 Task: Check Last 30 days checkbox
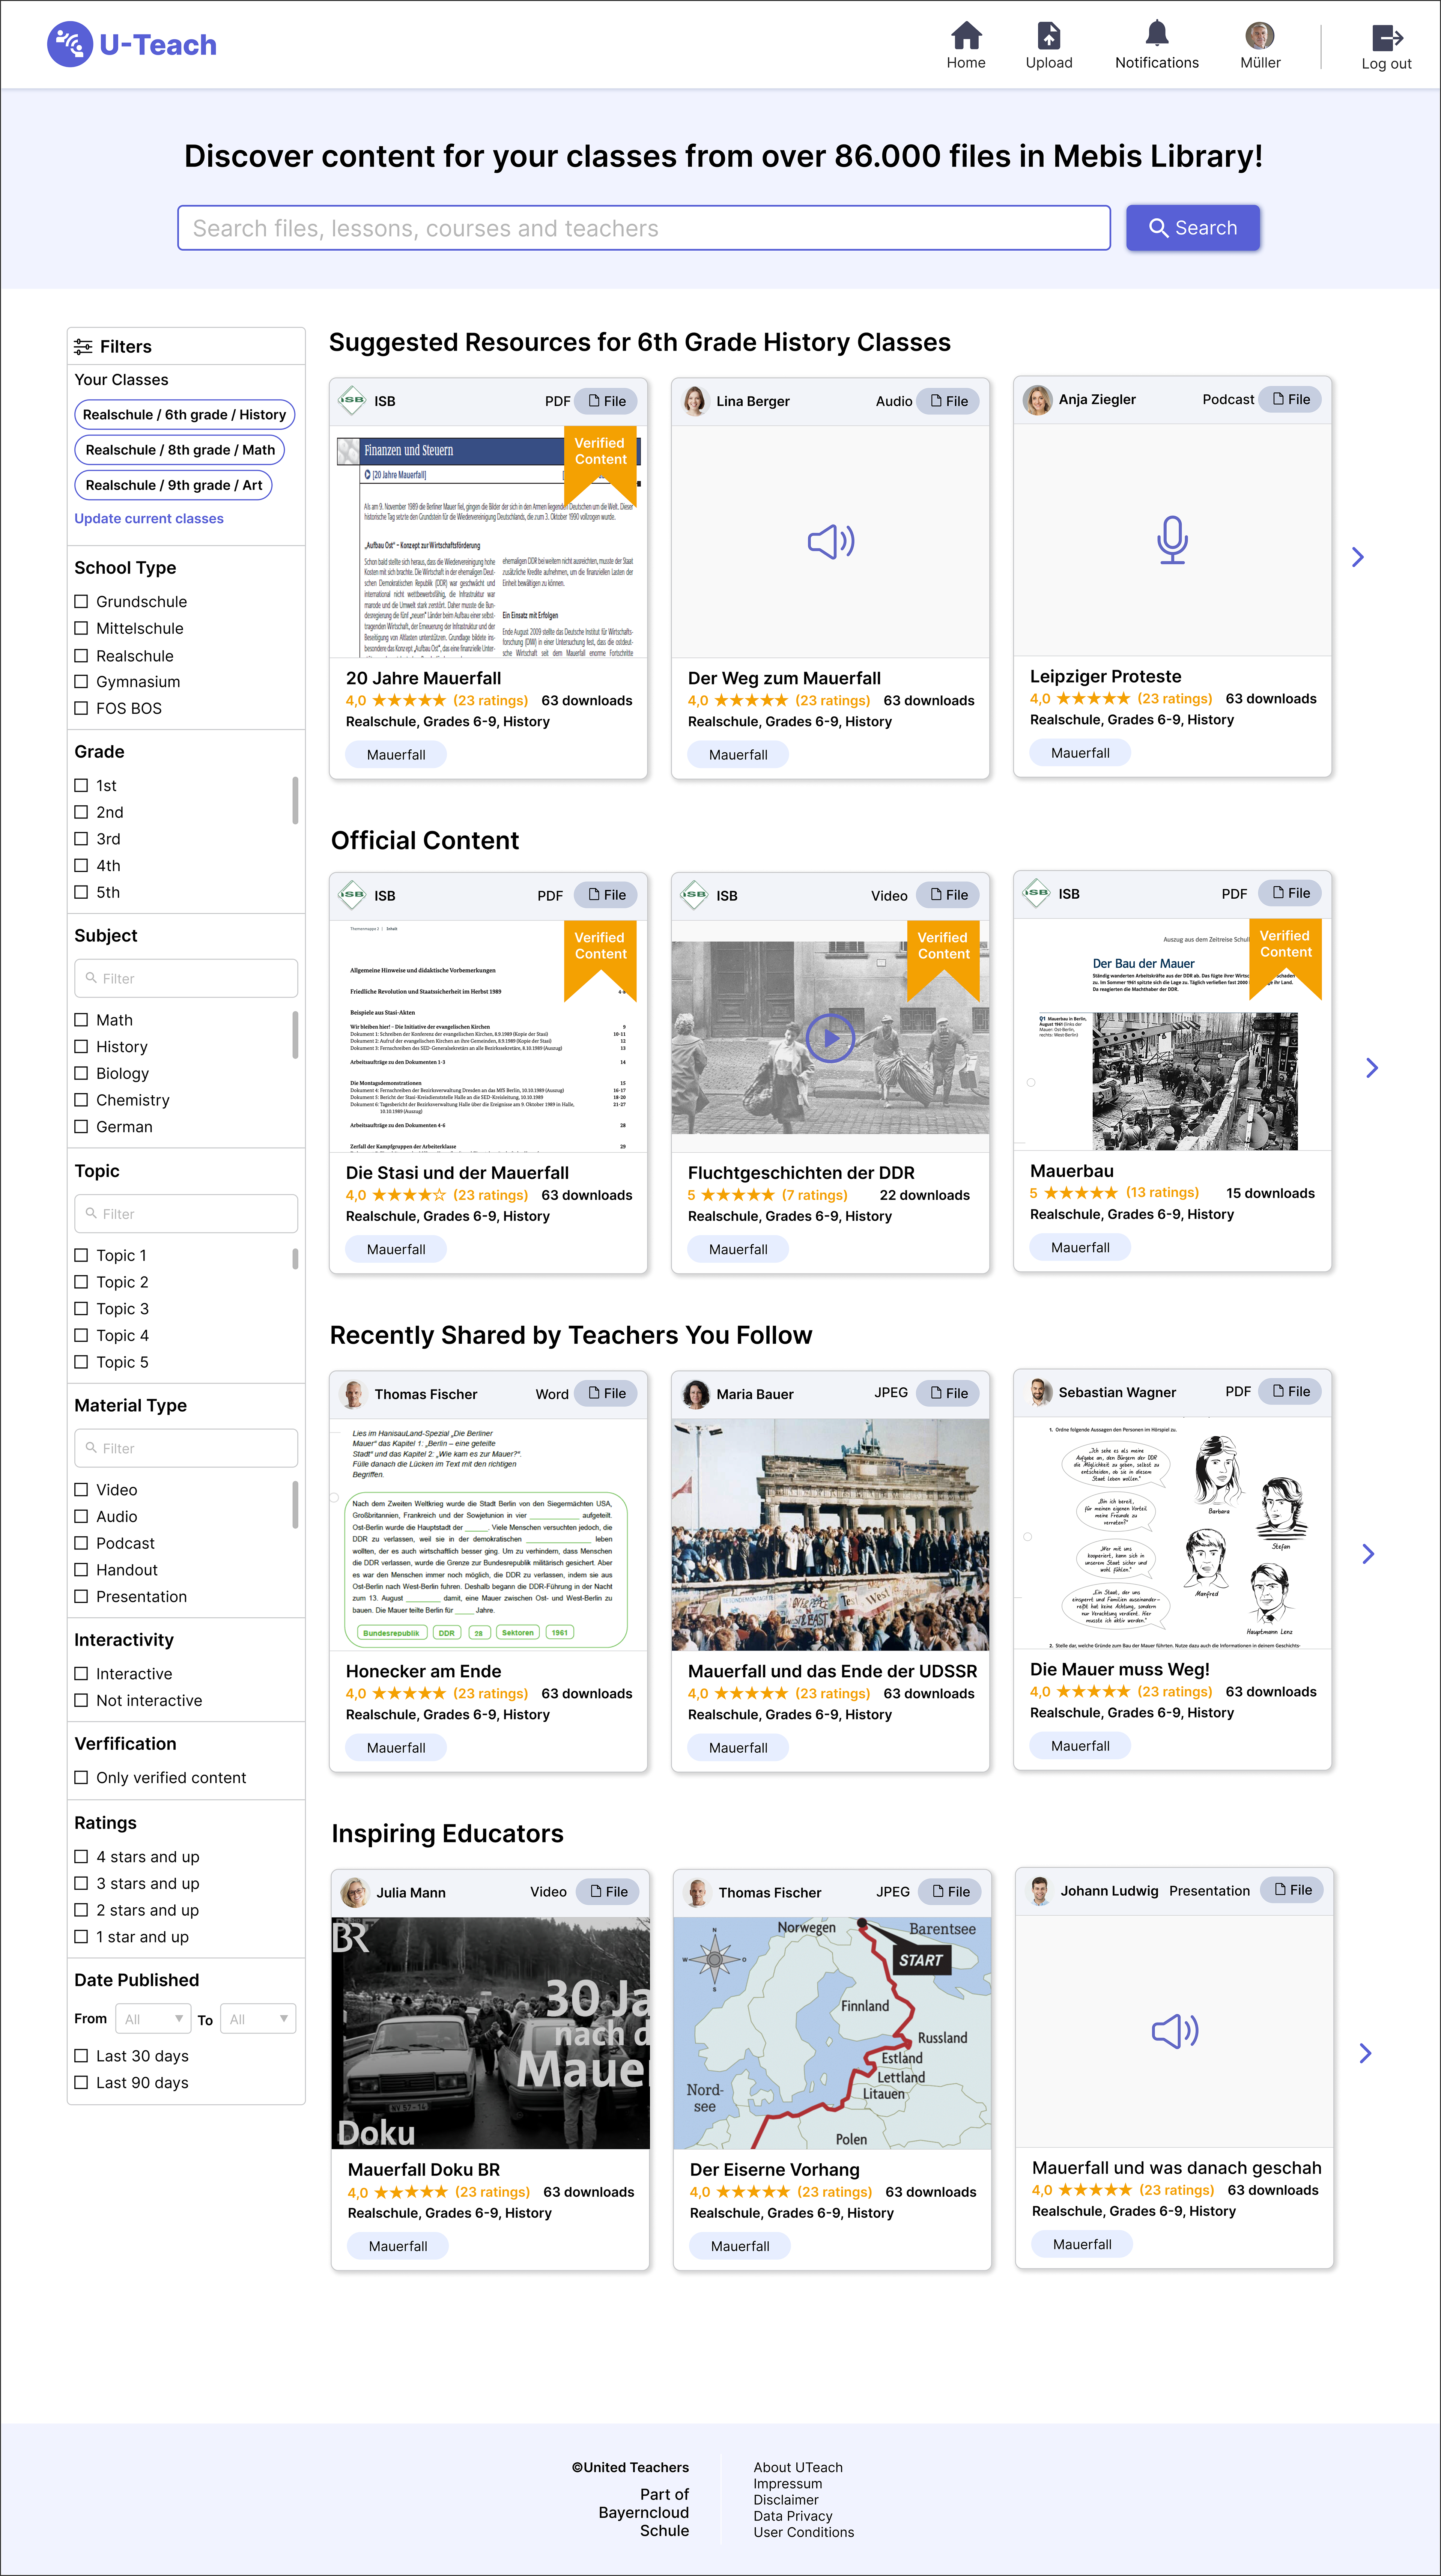(x=81, y=2056)
